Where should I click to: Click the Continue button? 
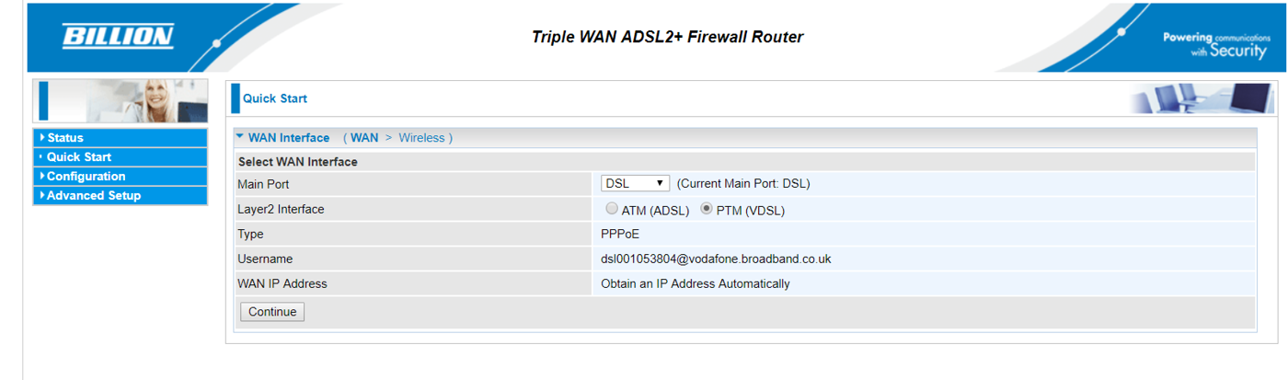pos(272,312)
